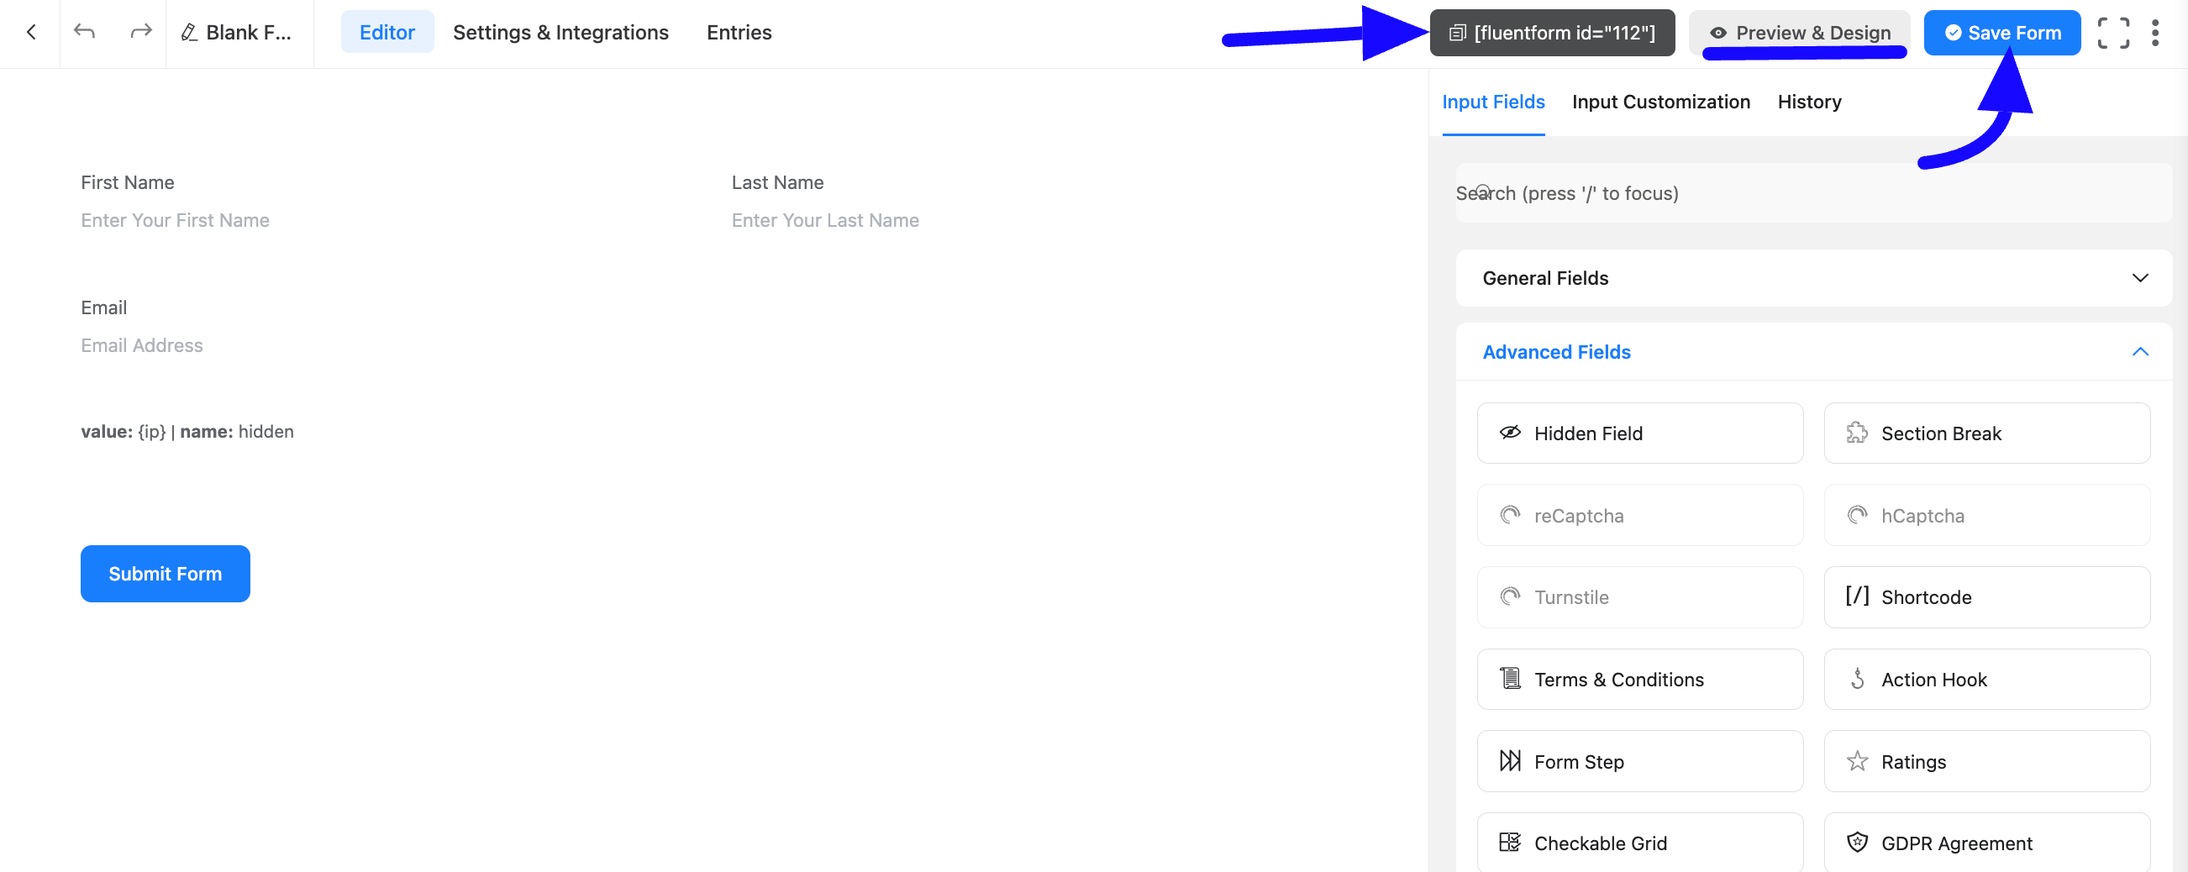Add a Checkable Grid field

(1639, 843)
